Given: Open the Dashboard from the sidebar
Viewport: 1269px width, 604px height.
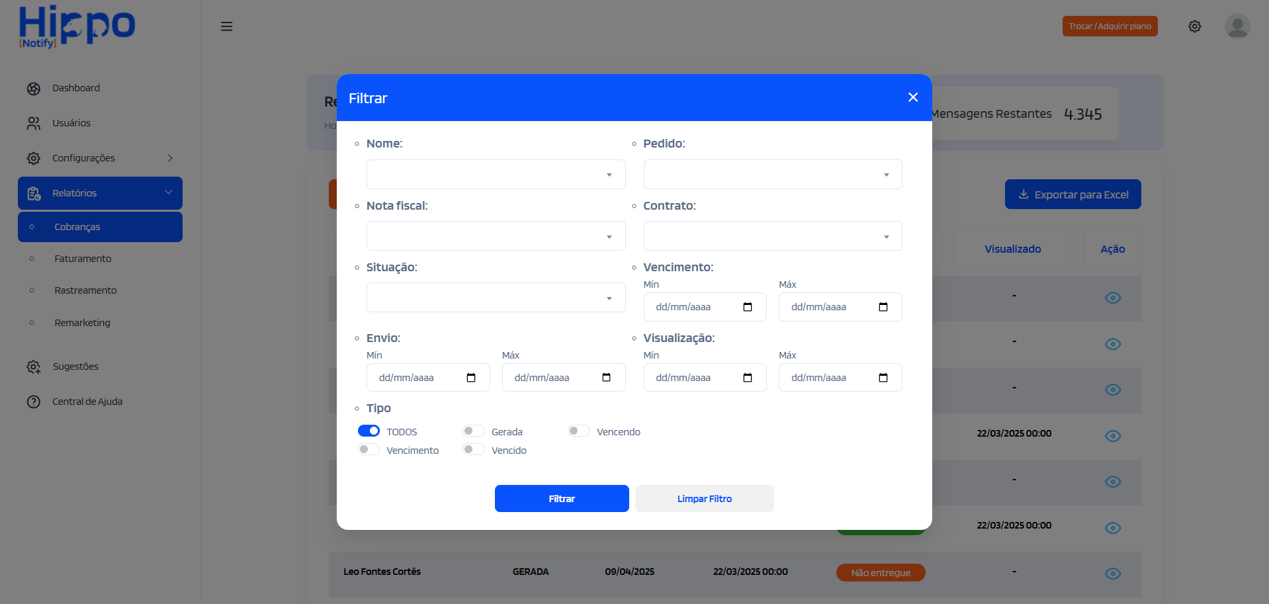Looking at the screenshot, I should [75, 88].
